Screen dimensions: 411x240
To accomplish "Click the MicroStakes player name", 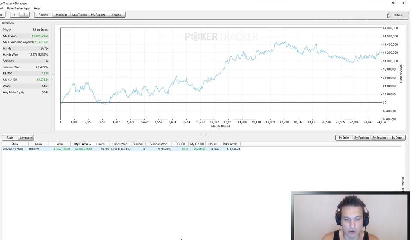I will click(x=41, y=30).
